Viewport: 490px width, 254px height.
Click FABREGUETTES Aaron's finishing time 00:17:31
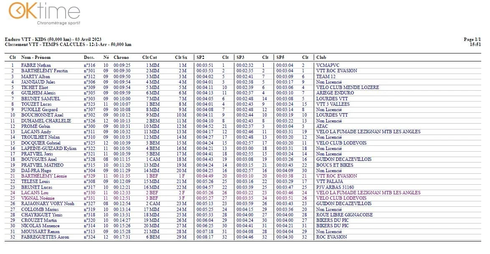[122, 236]
